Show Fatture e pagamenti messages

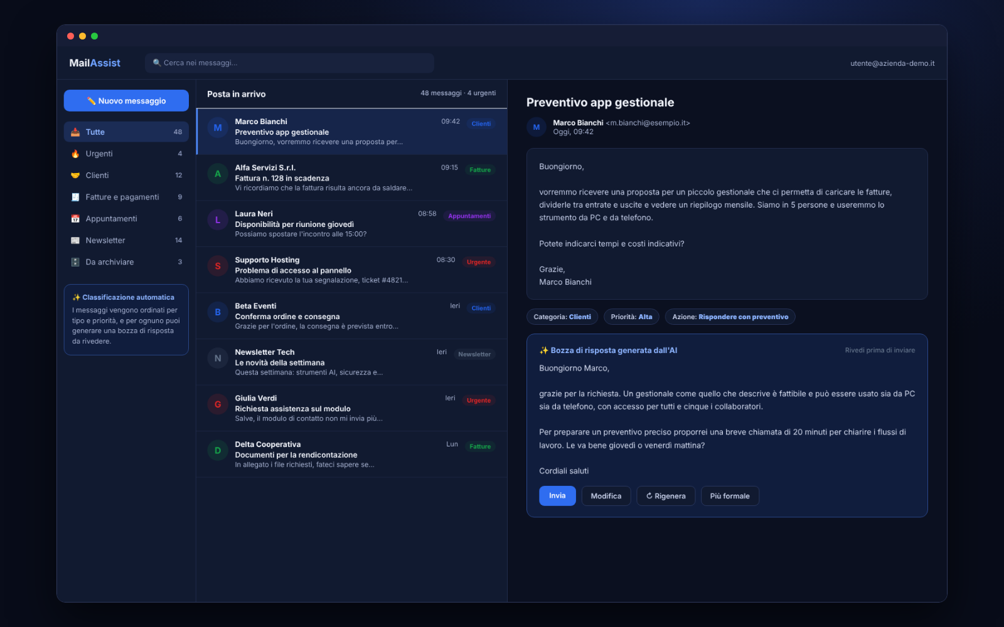coord(126,197)
